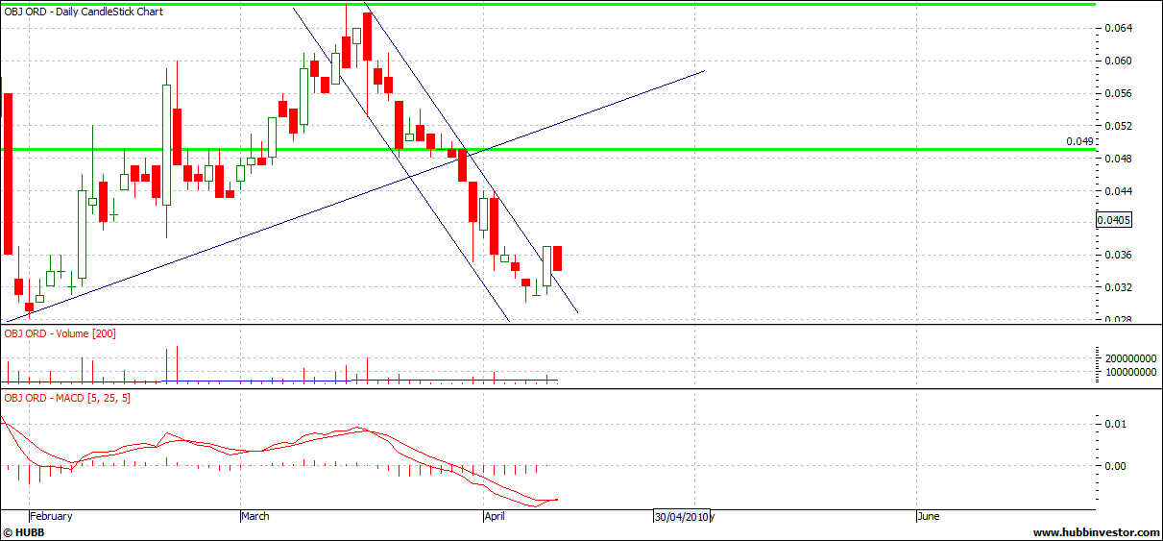Click the last red candlestick in April

point(557,258)
